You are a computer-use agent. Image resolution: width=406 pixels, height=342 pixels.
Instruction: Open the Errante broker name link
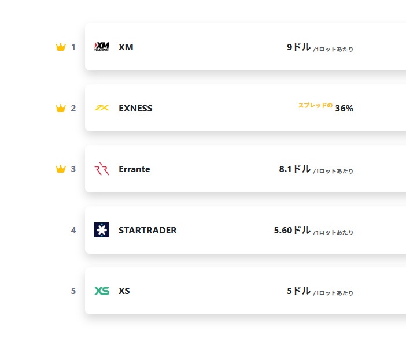click(x=134, y=169)
